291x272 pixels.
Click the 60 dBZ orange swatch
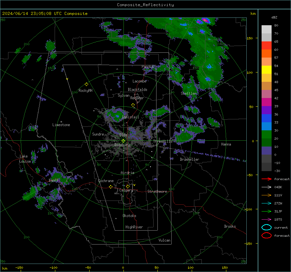coord(266,54)
